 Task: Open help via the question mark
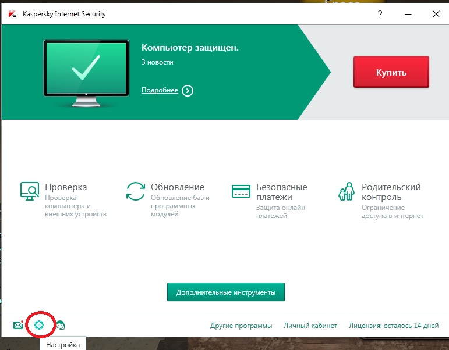coord(380,14)
